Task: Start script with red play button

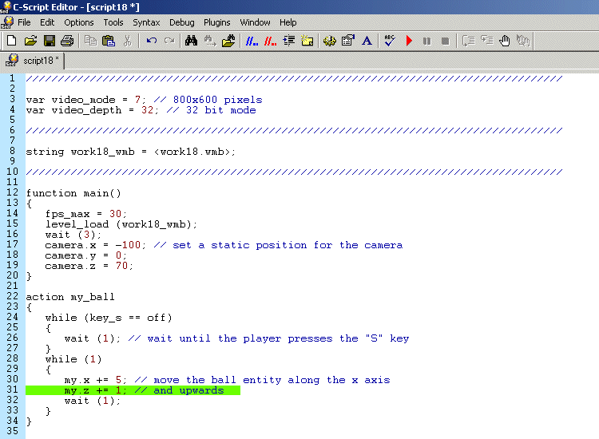Action: point(409,40)
